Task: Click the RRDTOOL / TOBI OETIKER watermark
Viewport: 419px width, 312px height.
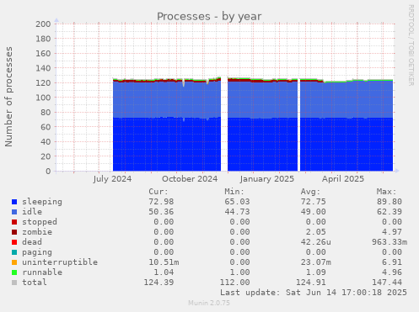Action: point(411,45)
